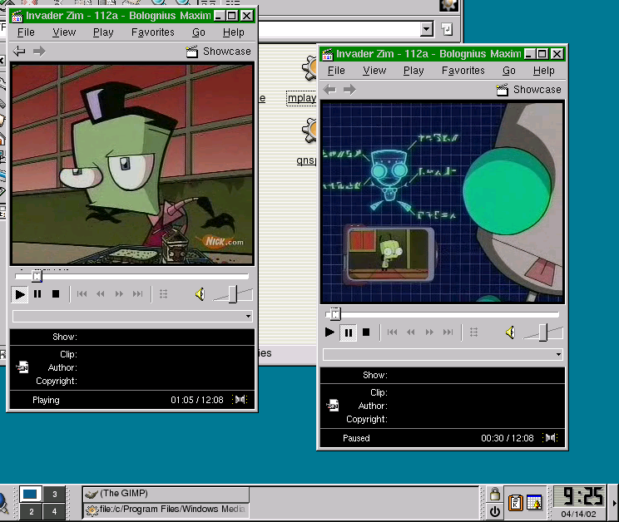
Task: Open Help menu in right player
Action: (543, 71)
